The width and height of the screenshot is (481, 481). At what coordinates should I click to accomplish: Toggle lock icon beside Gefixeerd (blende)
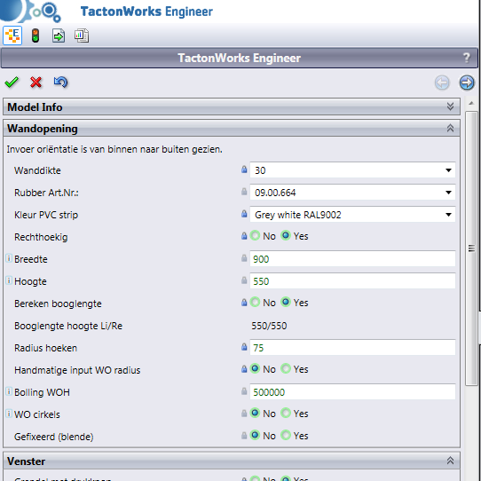click(244, 436)
